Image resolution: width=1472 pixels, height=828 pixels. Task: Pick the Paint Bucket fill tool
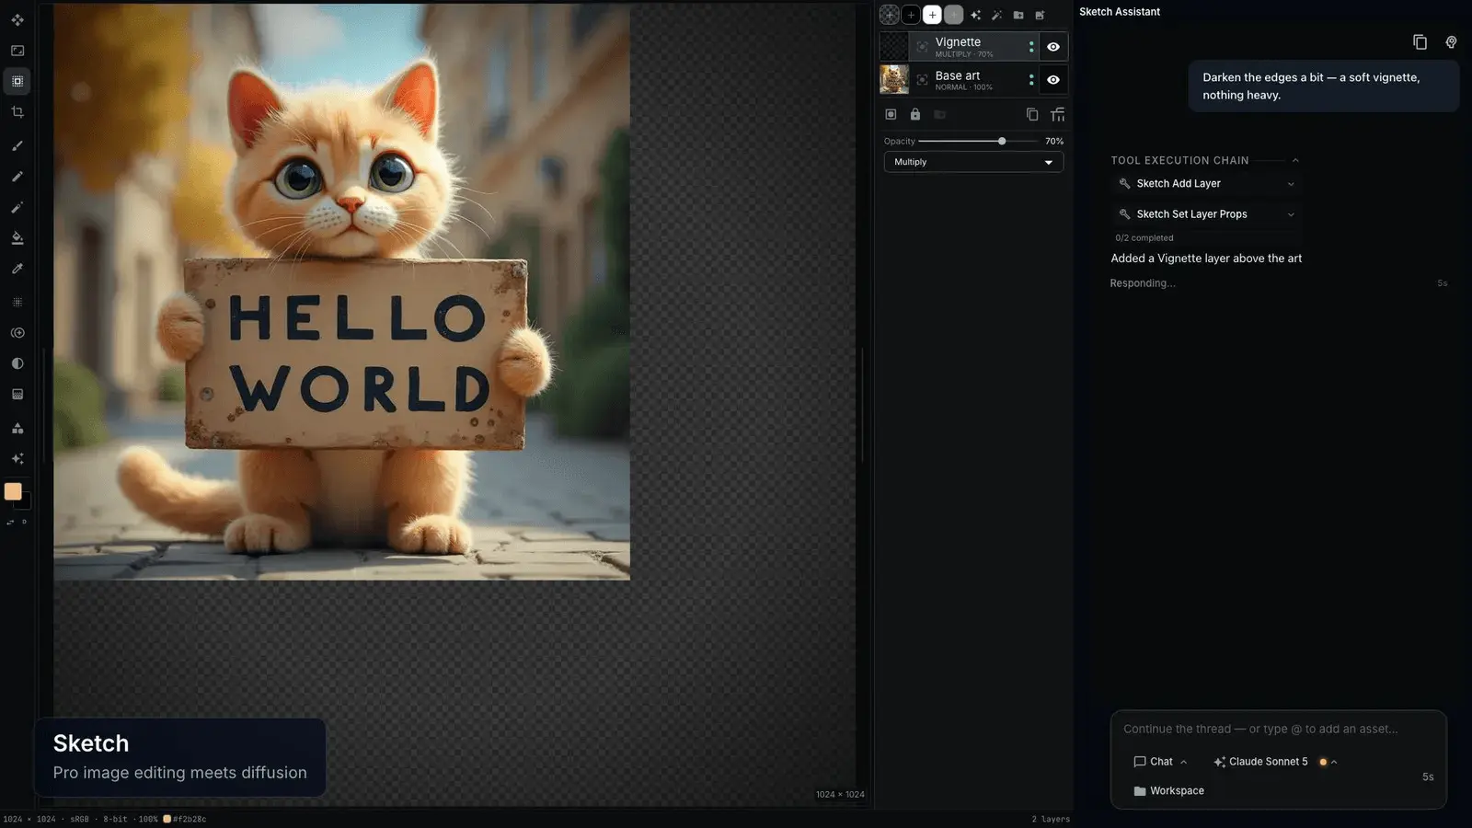(x=17, y=238)
